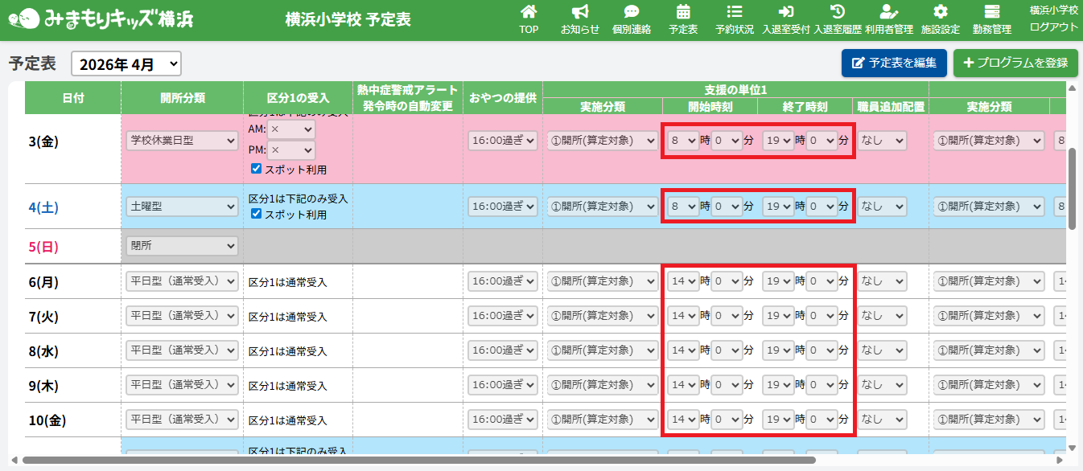Click the プログラムを登録 button
The image size is (1083, 471).
[x=1015, y=63]
